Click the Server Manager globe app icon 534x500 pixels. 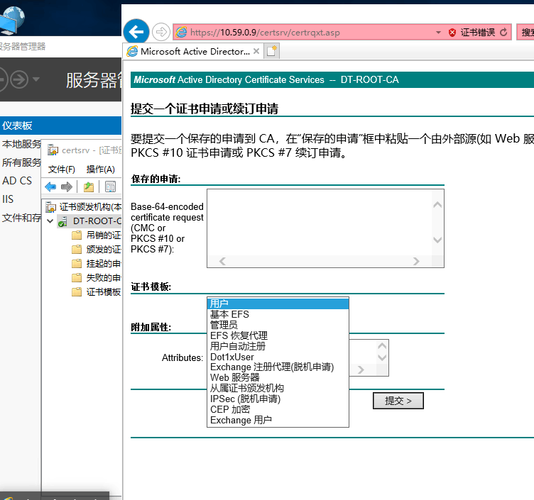click(12, 19)
